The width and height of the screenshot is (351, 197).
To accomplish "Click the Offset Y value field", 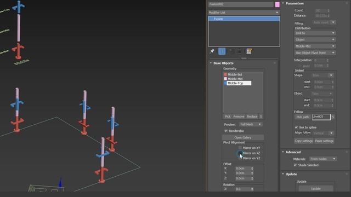I will click(x=242, y=173).
